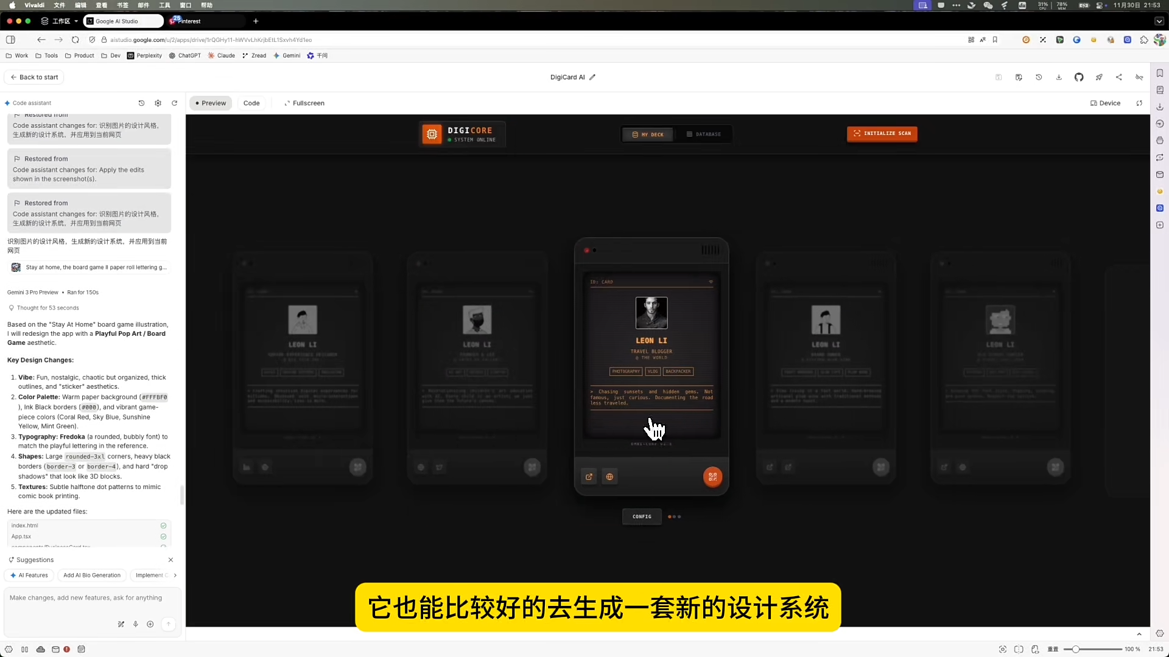Edit app name with pencil icon
This screenshot has width=1169, height=657.
pos(592,77)
